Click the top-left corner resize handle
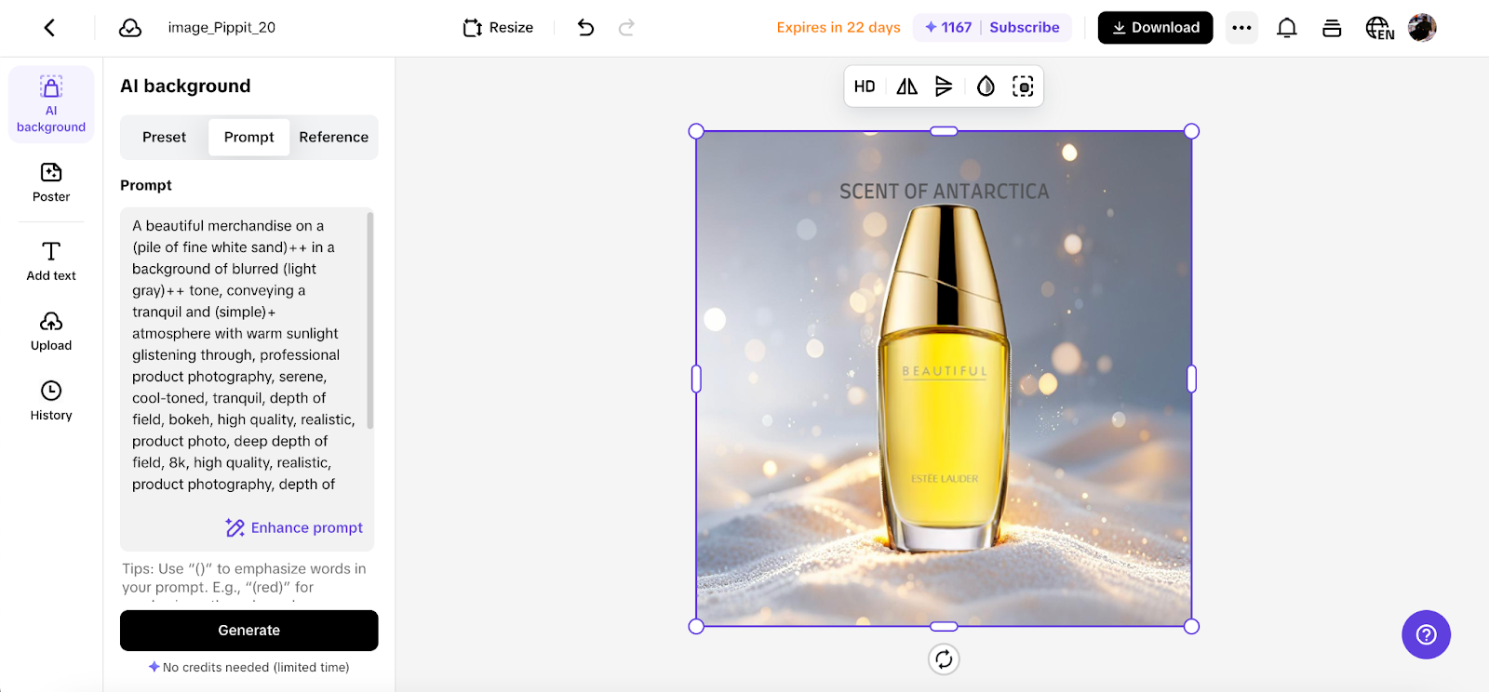Image resolution: width=1489 pixels, height=692 pixels. click(x=696, y=131)
